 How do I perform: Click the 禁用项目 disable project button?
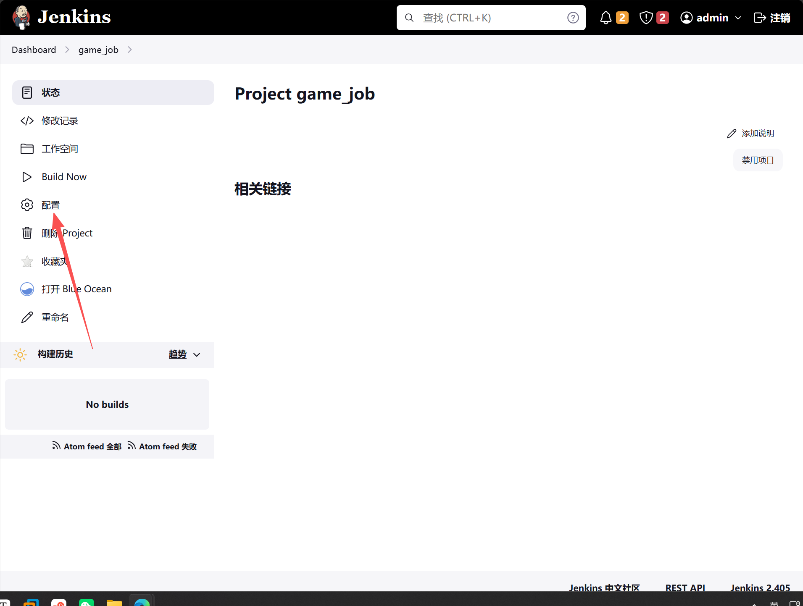758,160
